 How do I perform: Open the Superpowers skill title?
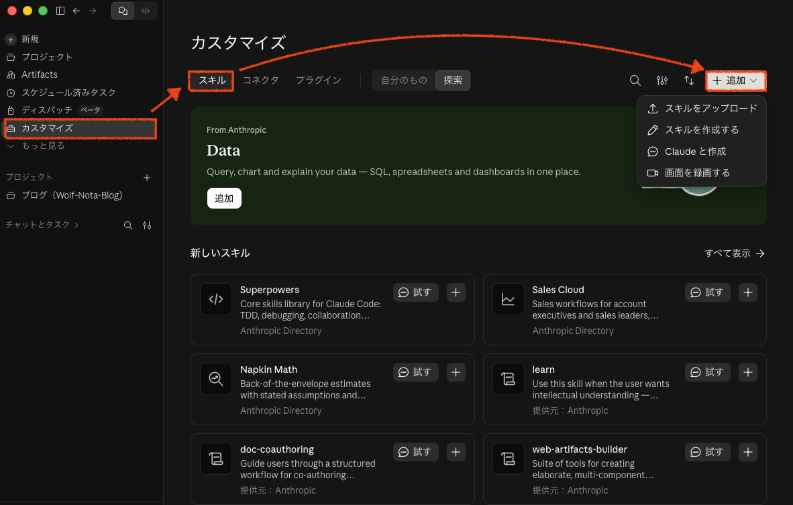click(x=270, y=290)
